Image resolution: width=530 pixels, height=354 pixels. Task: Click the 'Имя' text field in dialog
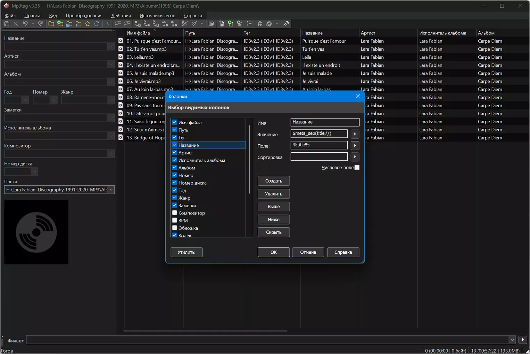point(325,122)
